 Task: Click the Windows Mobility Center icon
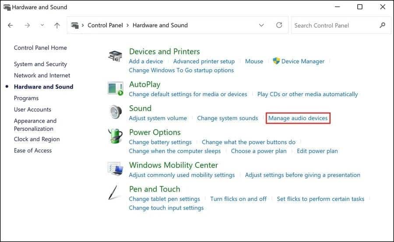point(115,169)
